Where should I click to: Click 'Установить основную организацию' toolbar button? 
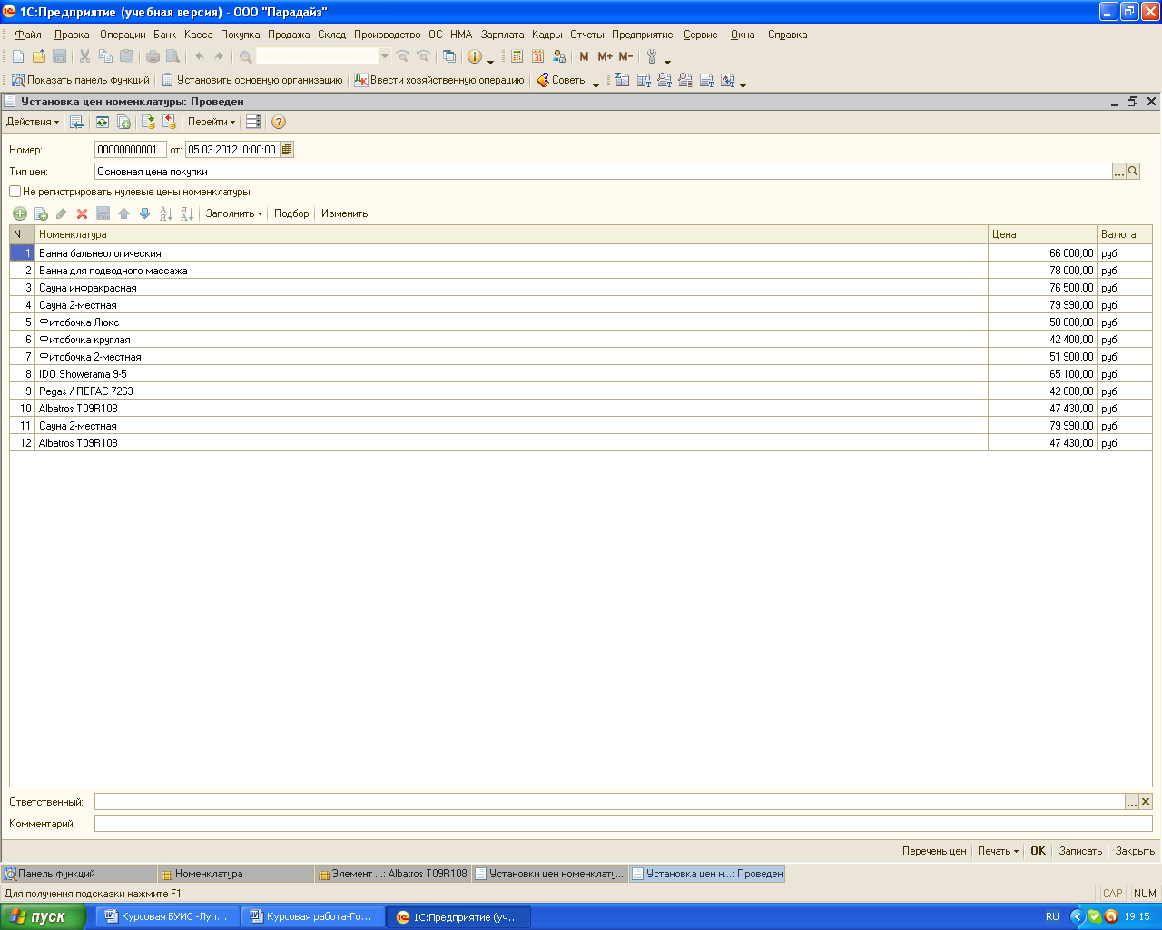point(252,80)
